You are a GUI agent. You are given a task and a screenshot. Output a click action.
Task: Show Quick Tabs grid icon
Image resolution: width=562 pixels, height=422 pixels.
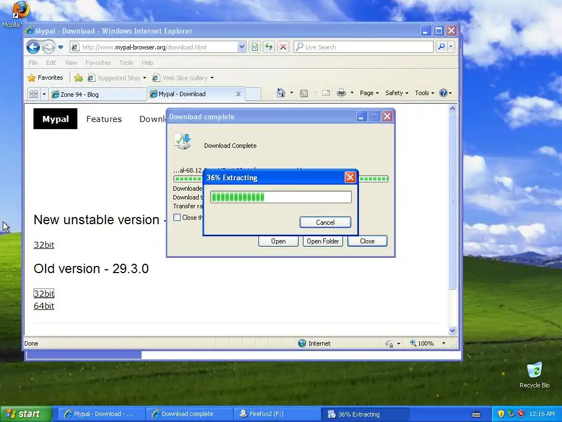tap(33, 94)
